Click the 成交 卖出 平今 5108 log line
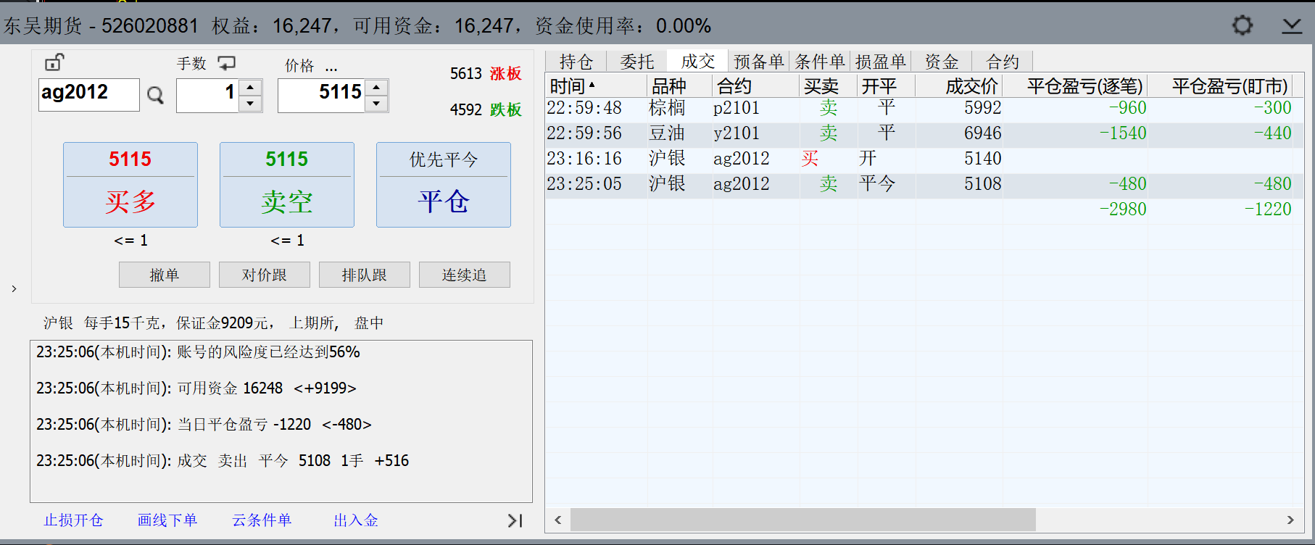The height and width of the screenshot is (545, 1315). tap(223, 461)
